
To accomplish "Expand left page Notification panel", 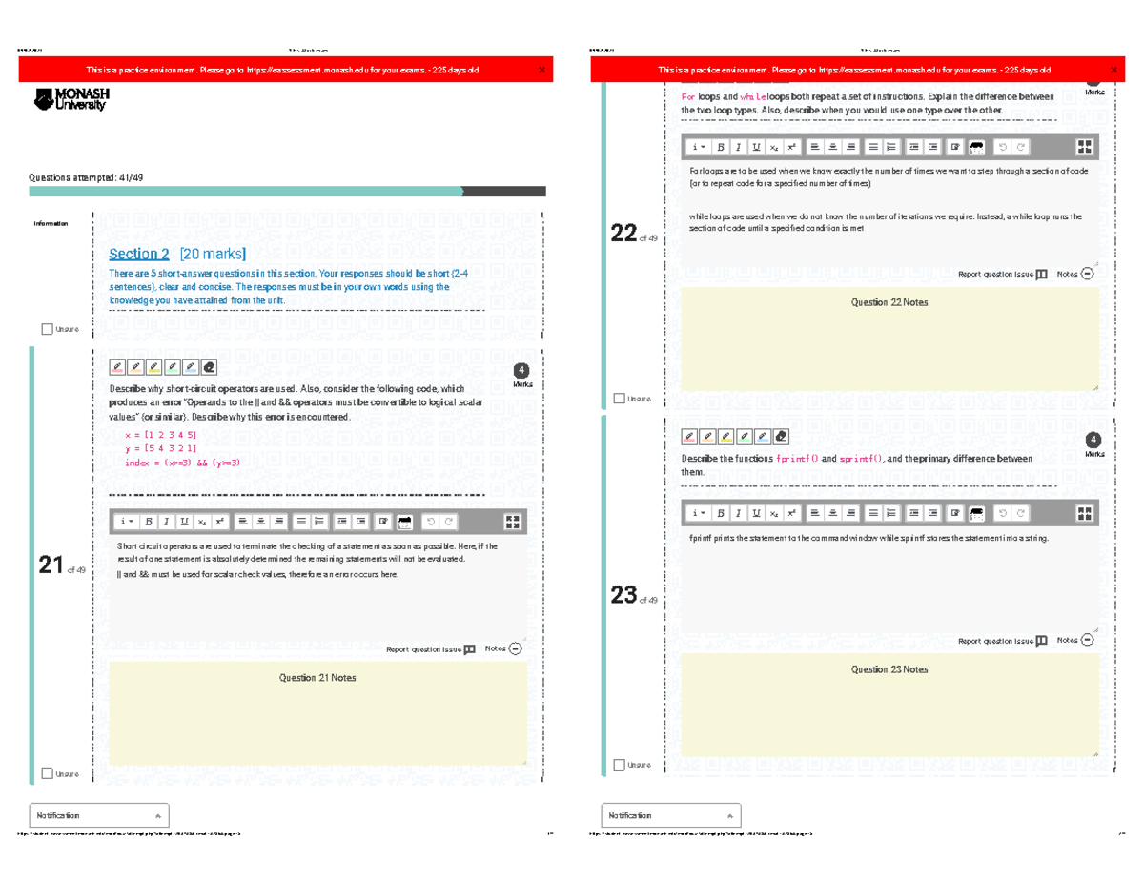I will pyautogui.click(x=99, y=815).
